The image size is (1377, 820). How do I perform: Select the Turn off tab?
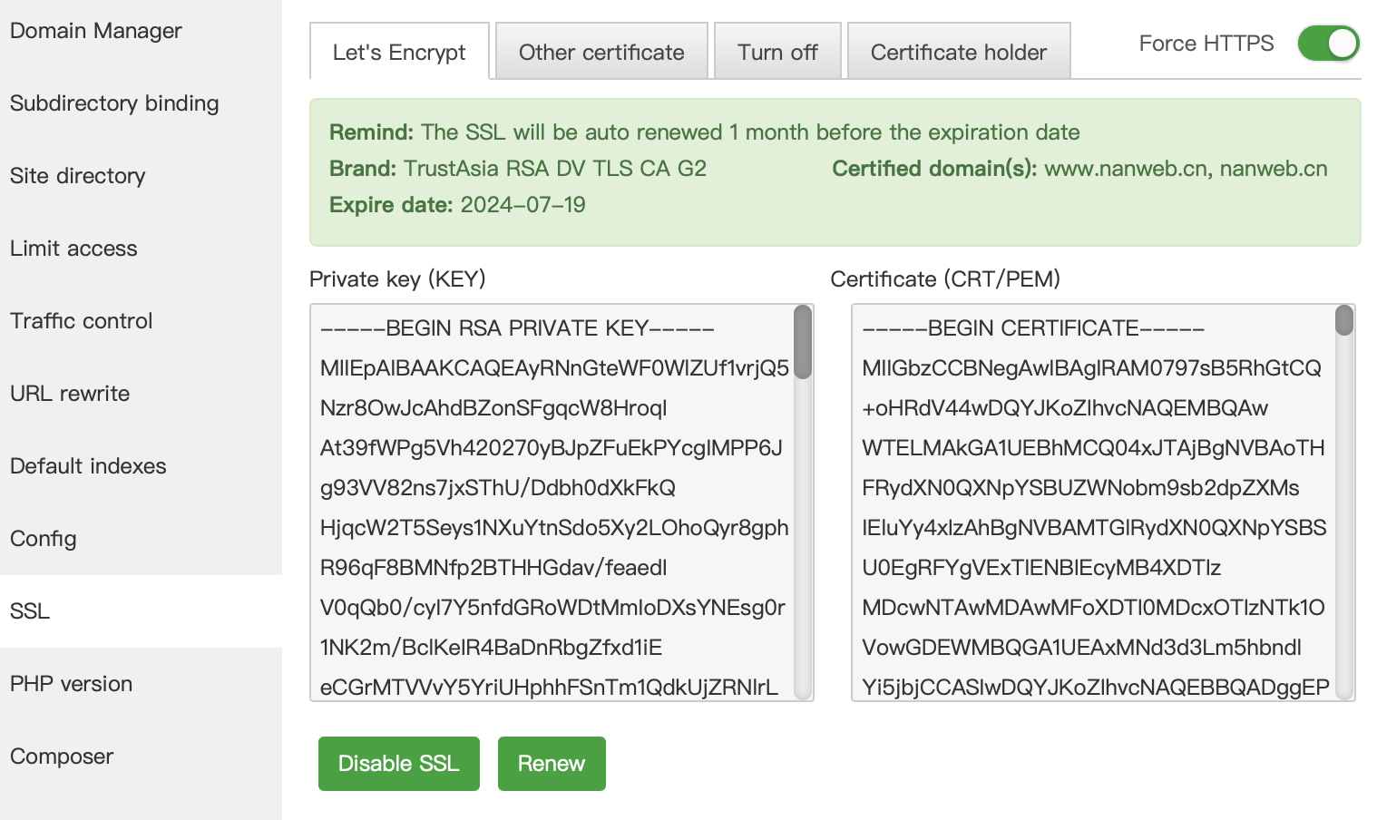coord(777,53)
